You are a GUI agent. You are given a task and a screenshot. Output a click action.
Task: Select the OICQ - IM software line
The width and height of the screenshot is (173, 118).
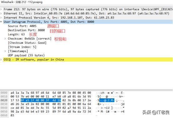(88, 60)
